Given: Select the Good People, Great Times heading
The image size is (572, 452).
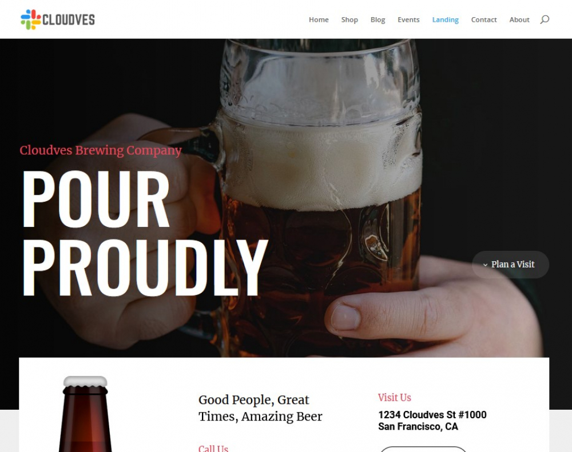Looking at the screenshot, I should pos(260,408).
